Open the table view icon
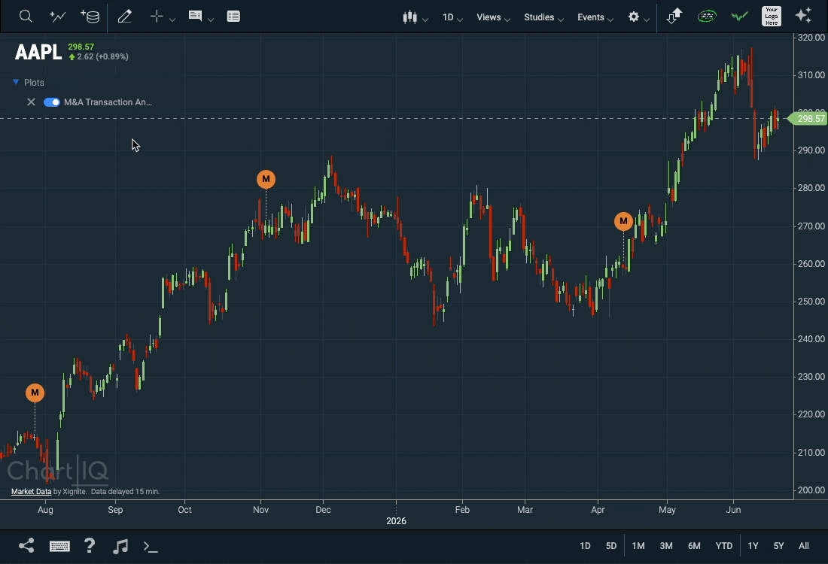The height and width of the screenshot is (564, 828). (233, 17)
